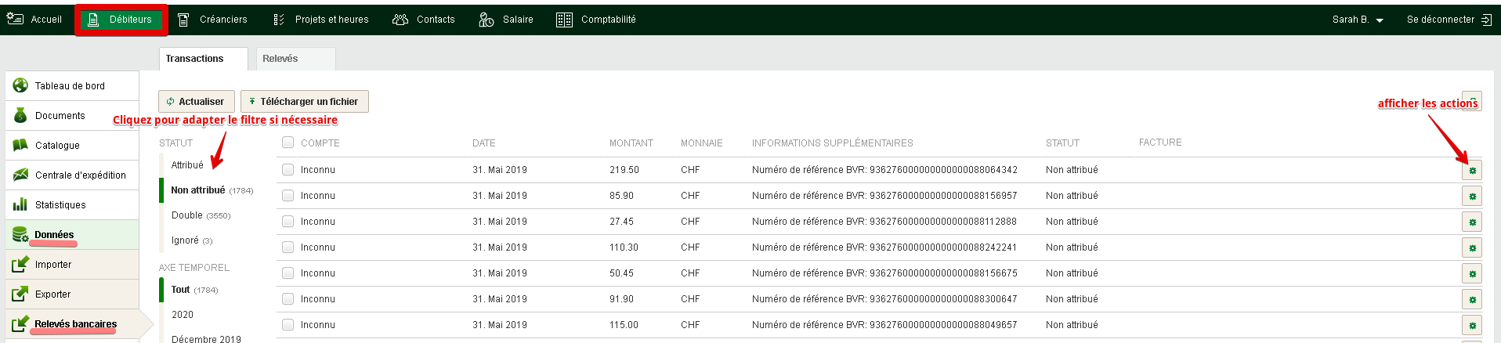The image size is (1501, 343).
Task: Filter status by Non attribué
Action: pos(198,190)
